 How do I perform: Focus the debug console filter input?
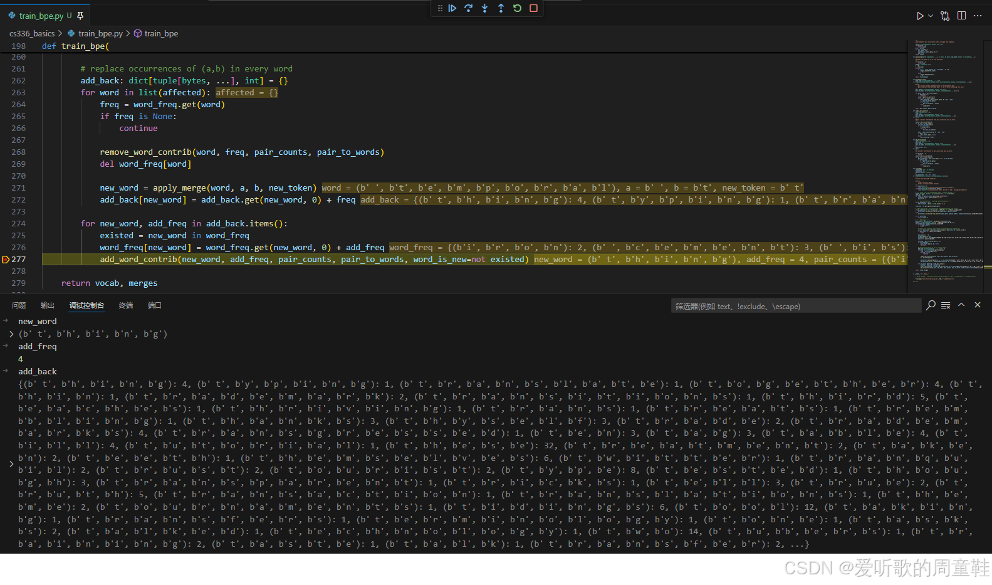[x=796, y=306]
